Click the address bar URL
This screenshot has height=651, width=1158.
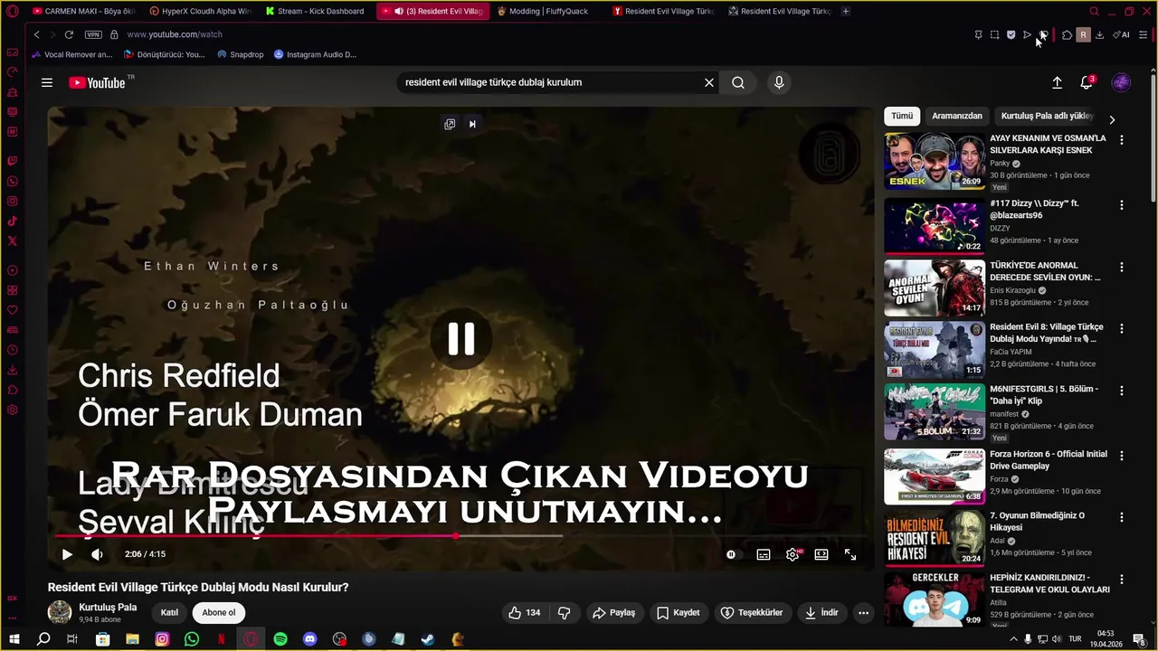tap(175, 34)
